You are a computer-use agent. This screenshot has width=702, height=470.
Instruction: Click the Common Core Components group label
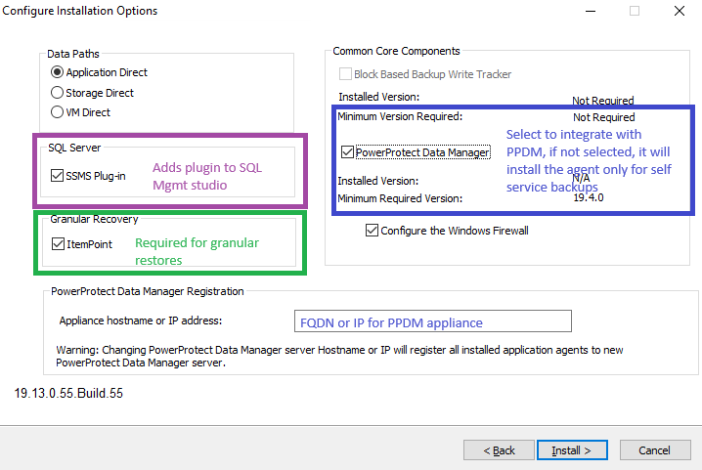tap(396, 51)
